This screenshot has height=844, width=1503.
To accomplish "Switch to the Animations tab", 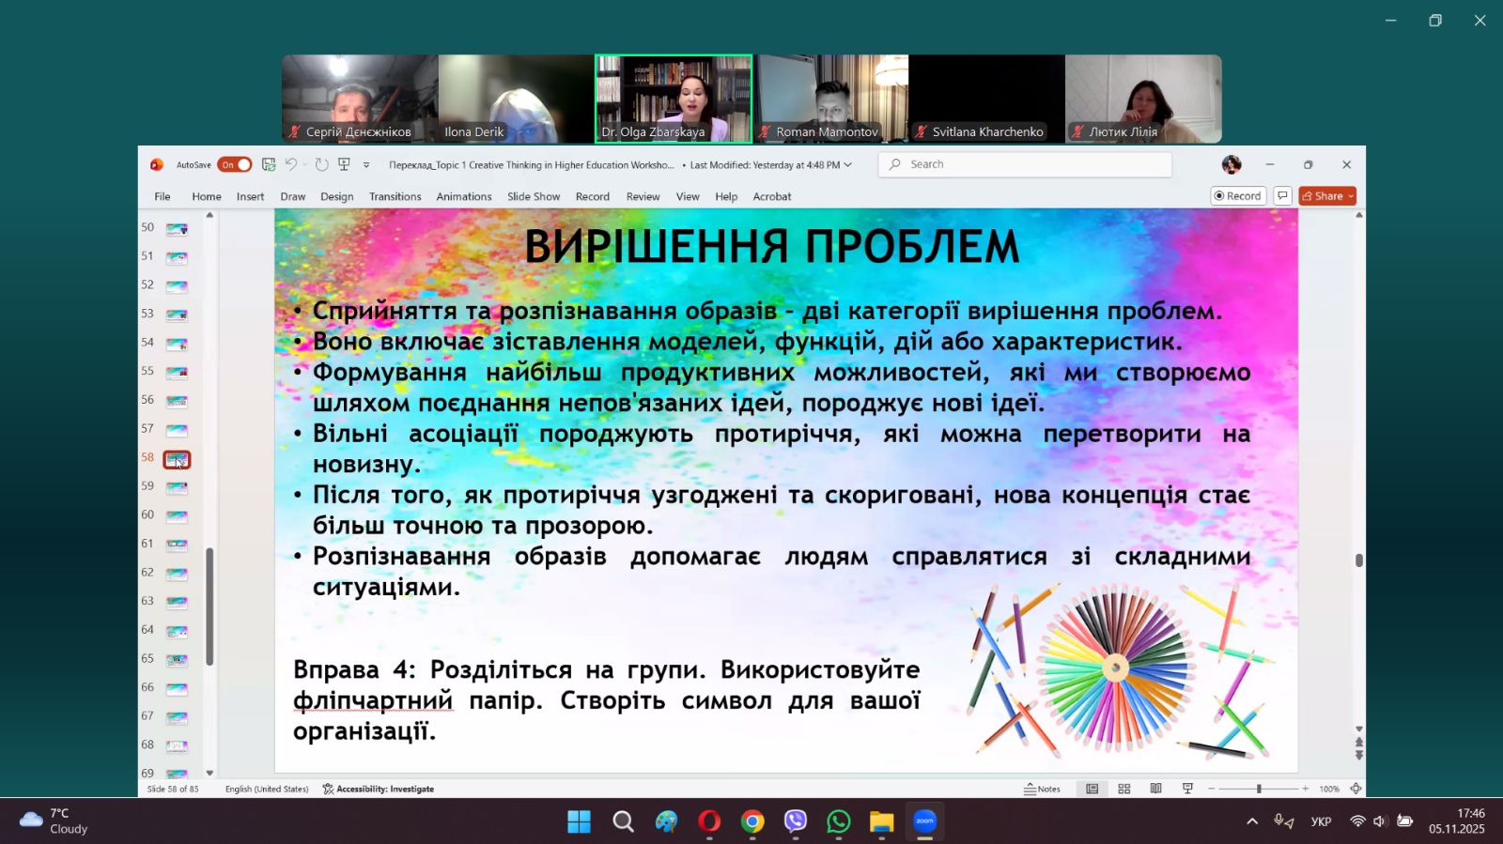I will (463, 196).
